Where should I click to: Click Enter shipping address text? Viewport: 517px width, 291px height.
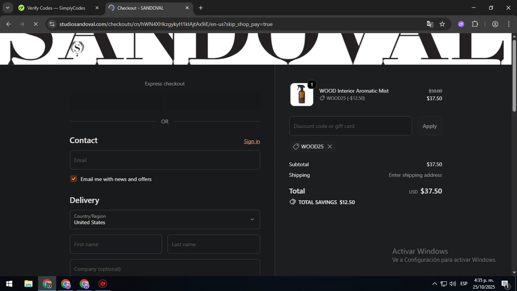point(415,175)
